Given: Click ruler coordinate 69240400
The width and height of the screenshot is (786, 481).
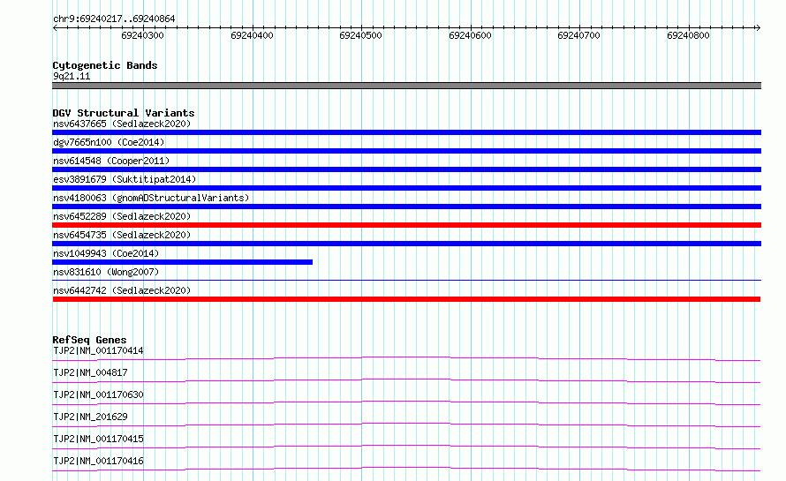Looking at the screenshot, I should click(252, 35).
